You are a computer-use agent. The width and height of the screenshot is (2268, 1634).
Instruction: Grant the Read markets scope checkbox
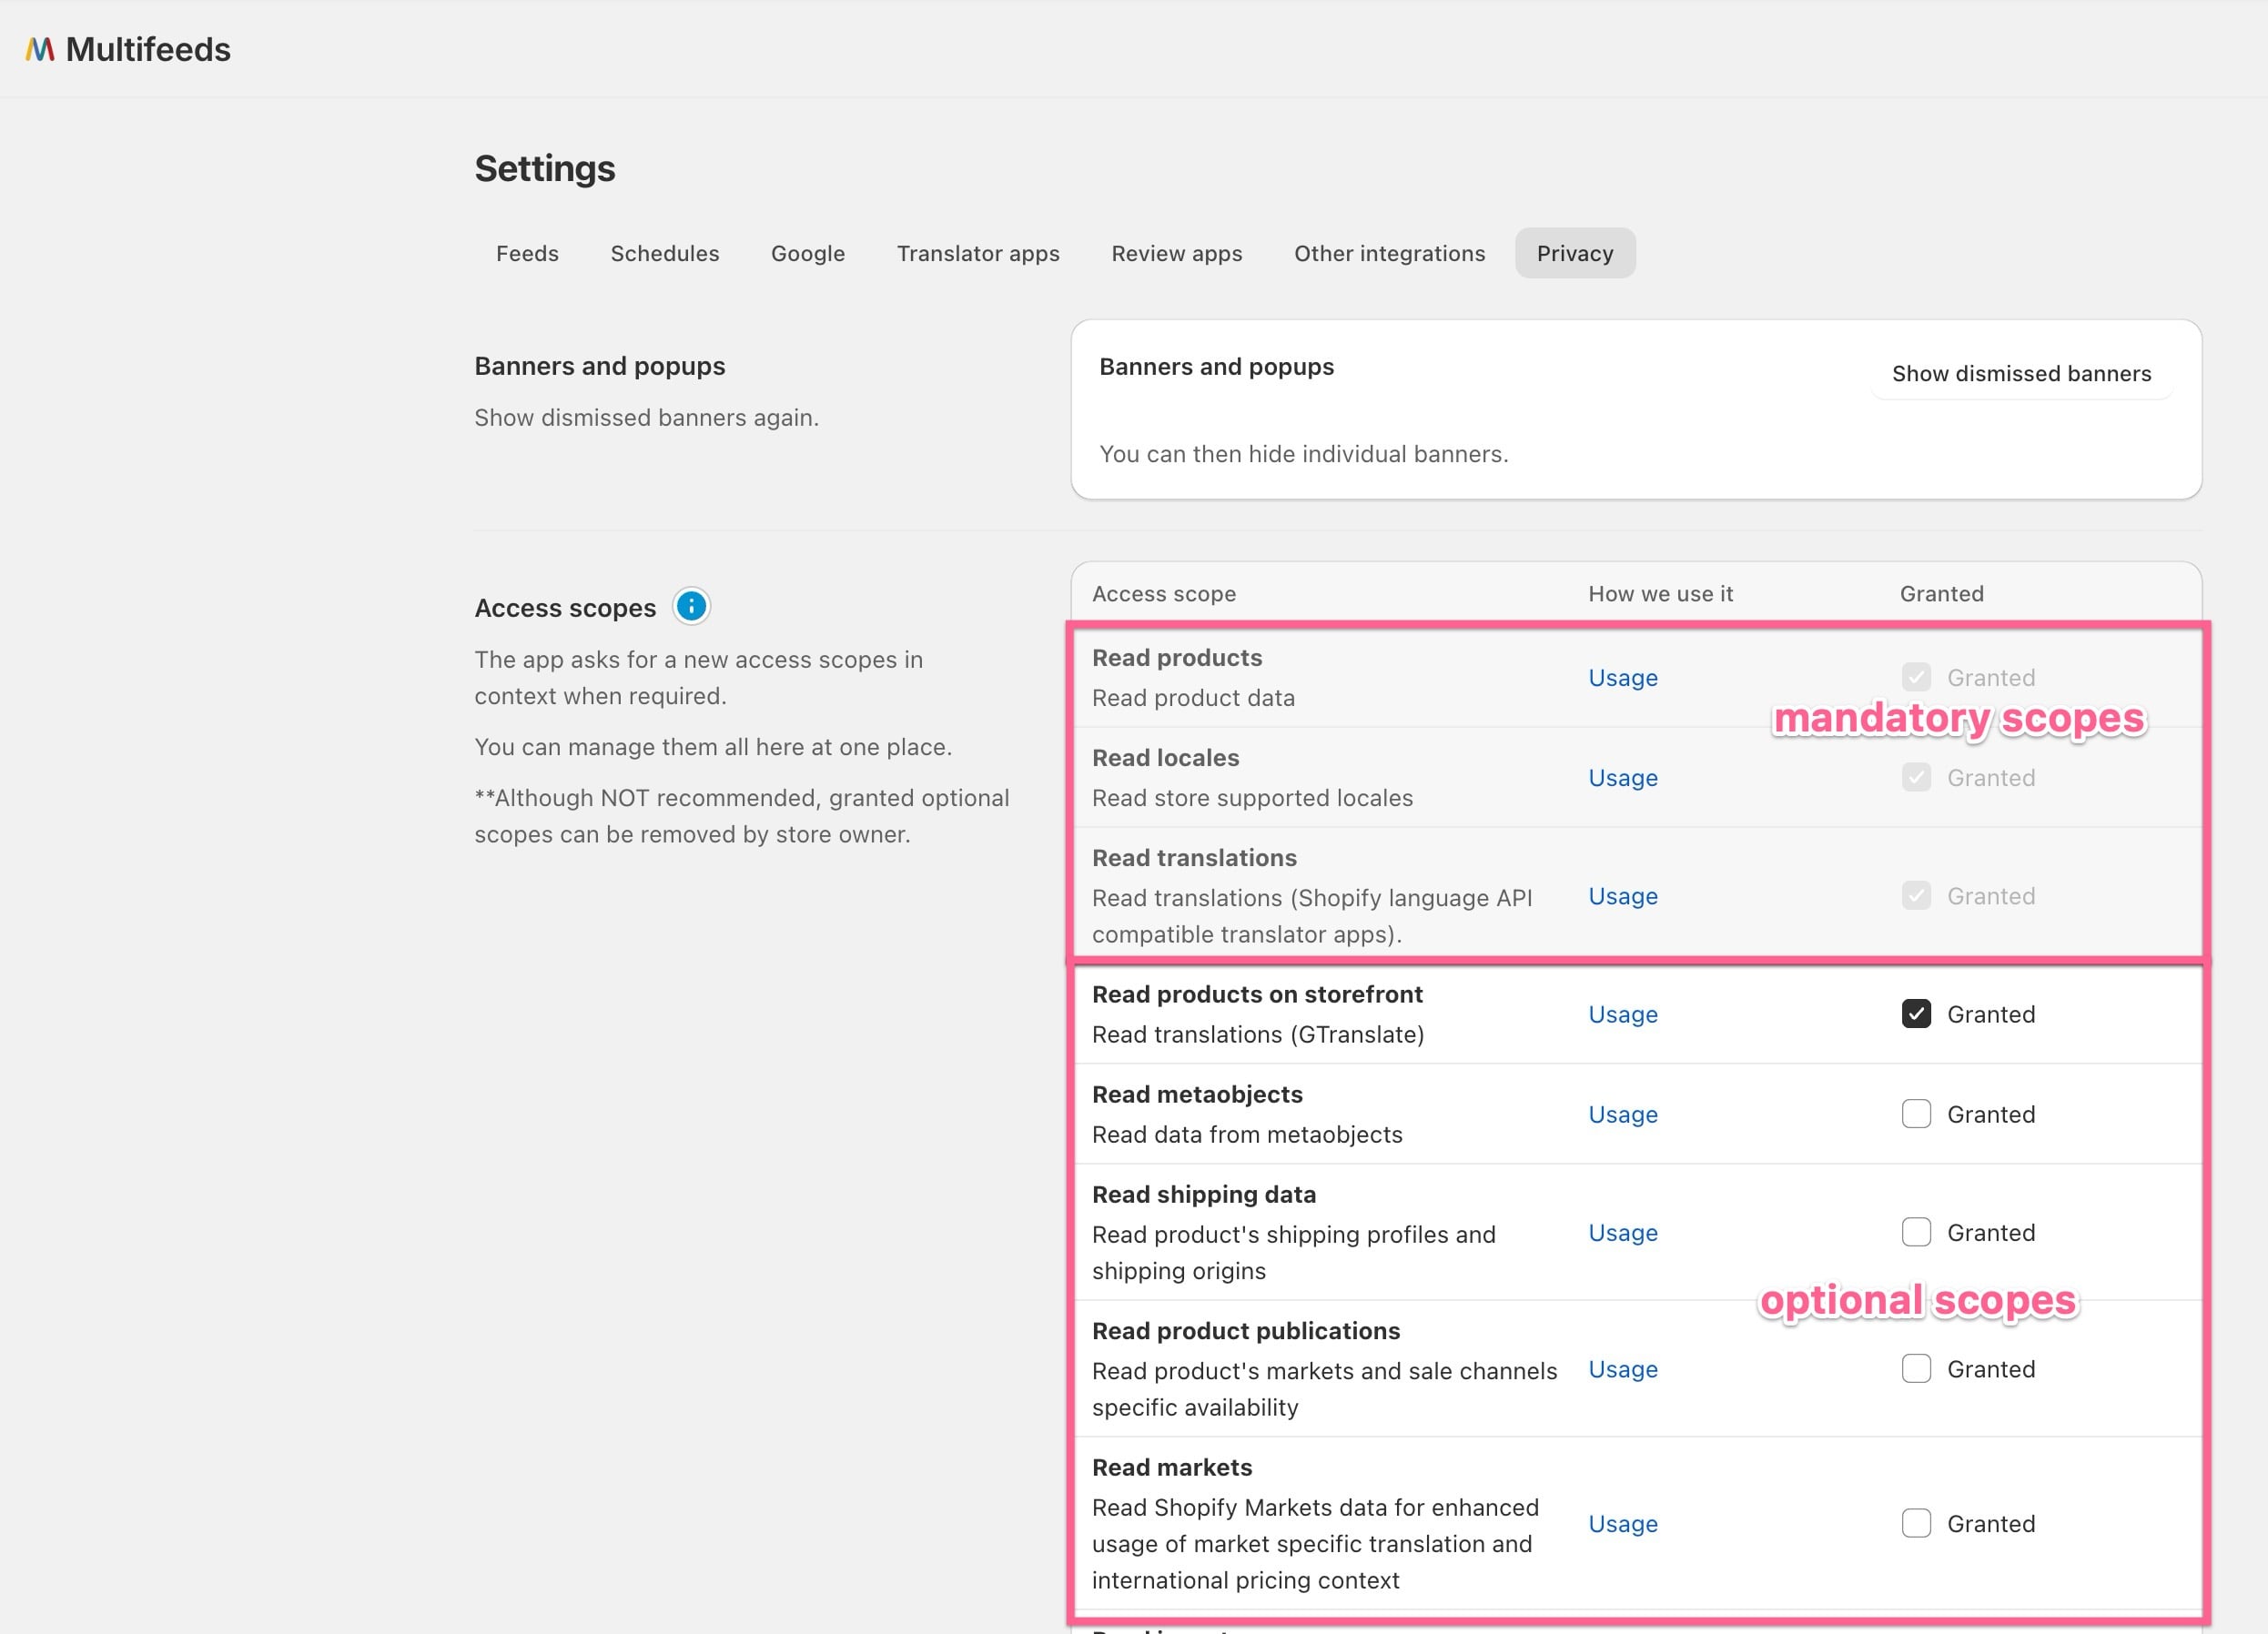1916,1523
